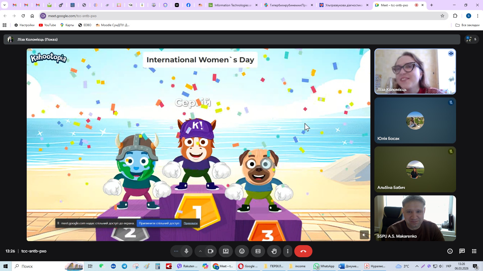Open the meeting chat panel

pos(462,251)
